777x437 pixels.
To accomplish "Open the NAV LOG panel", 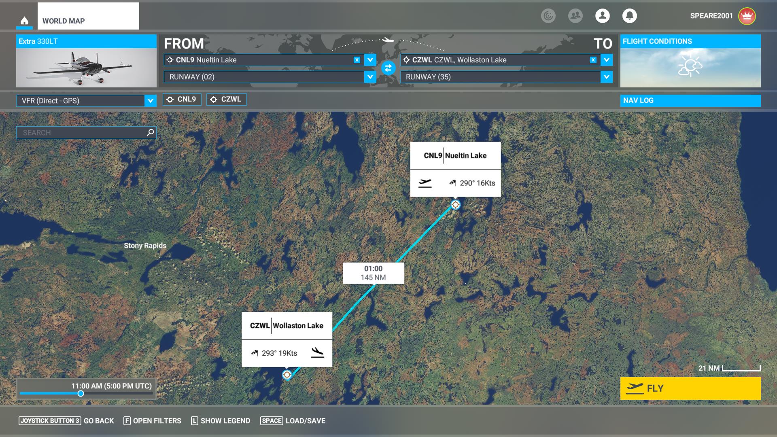I will 690,101.
